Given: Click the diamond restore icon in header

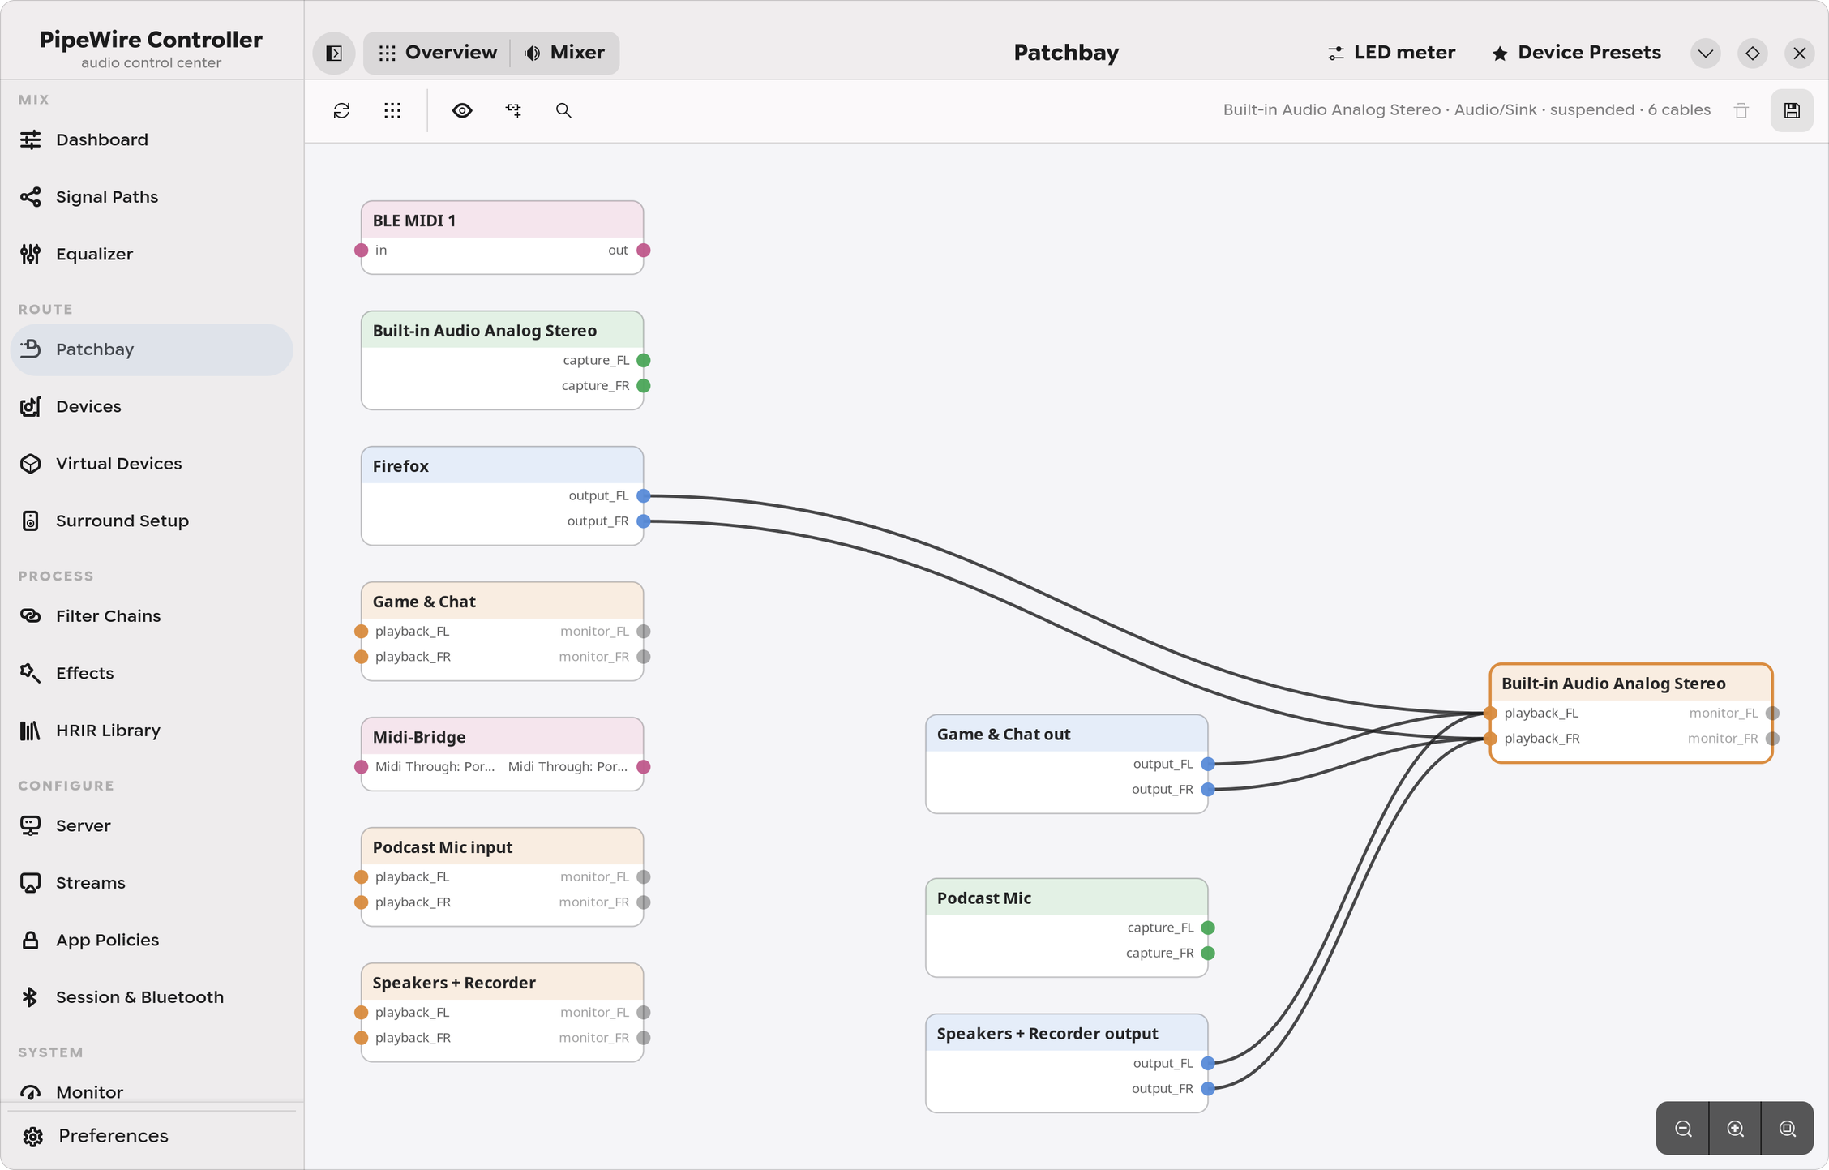Looking at the screenshot, I should click(x=1753, y=54).
